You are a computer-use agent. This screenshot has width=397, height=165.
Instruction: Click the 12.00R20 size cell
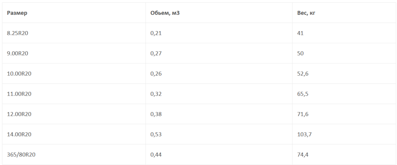pyautogui.click(x=19, y=114)
